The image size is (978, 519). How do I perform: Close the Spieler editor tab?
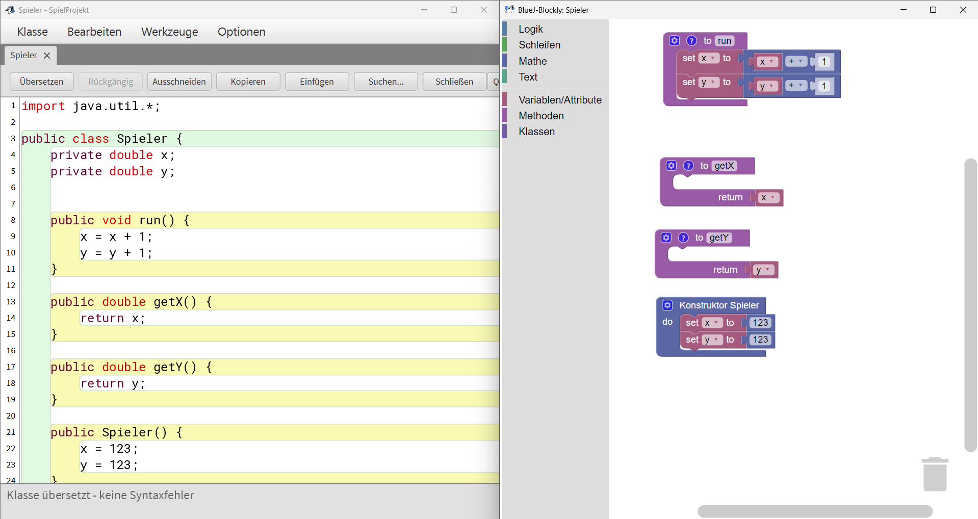pos(47,56)
